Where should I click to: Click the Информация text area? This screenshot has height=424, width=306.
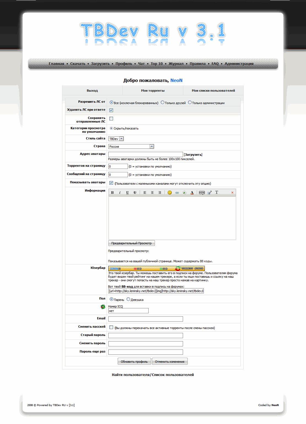172,218
